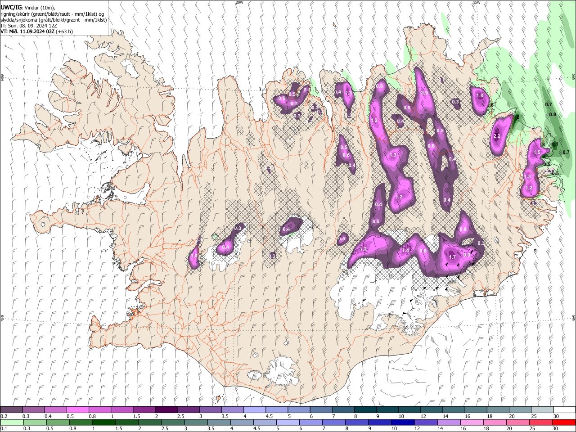Select the light pink 16 swatch in the lower scale
Image resolution: width=576 pixels, height=432 pixels.
click(x=472, y=422)
